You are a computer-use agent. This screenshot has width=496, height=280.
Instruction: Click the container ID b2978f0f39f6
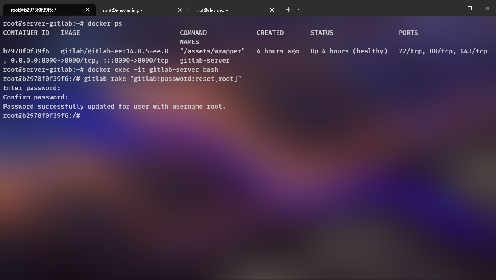pyautogui.click(x=26, y=51)
